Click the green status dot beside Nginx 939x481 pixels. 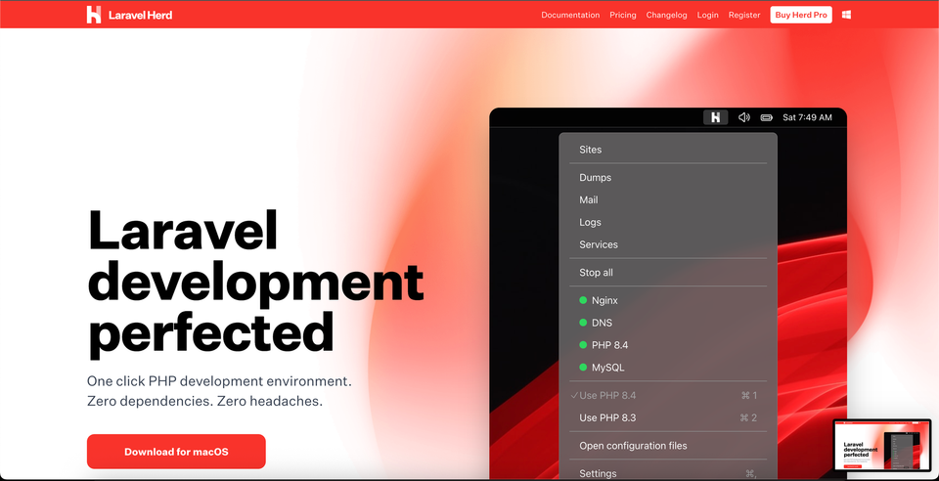[x=583, y=300]
